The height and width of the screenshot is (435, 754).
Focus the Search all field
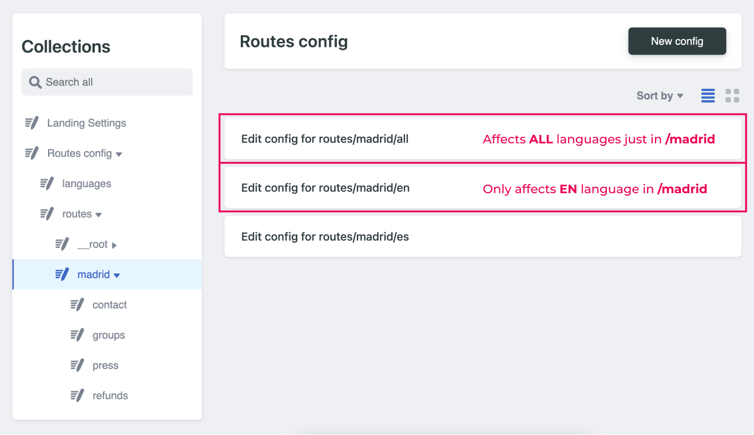[107, 82]
